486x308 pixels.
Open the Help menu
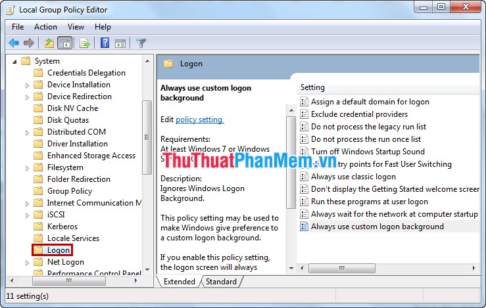click(103, 27)
